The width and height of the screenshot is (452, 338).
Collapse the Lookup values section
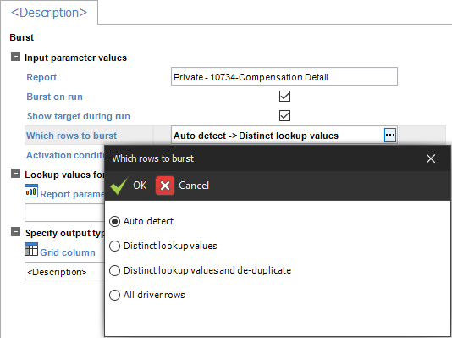click(x=15, y=174)
